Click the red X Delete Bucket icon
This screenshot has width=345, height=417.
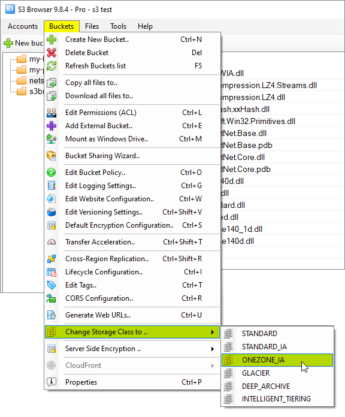tap(52, 53)
